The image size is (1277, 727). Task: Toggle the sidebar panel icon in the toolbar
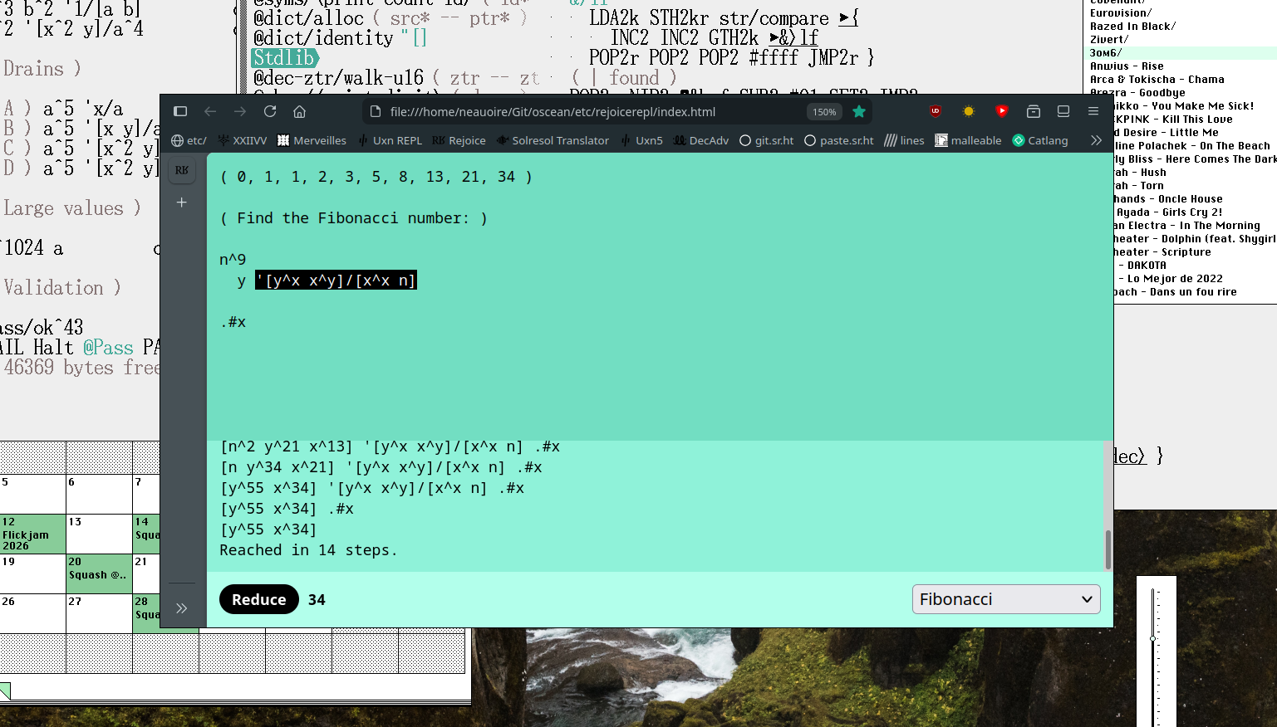point(180,111)
